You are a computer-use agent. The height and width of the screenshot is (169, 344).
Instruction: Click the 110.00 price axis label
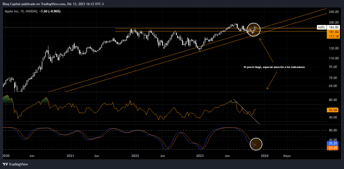click(x=333, y=58)
